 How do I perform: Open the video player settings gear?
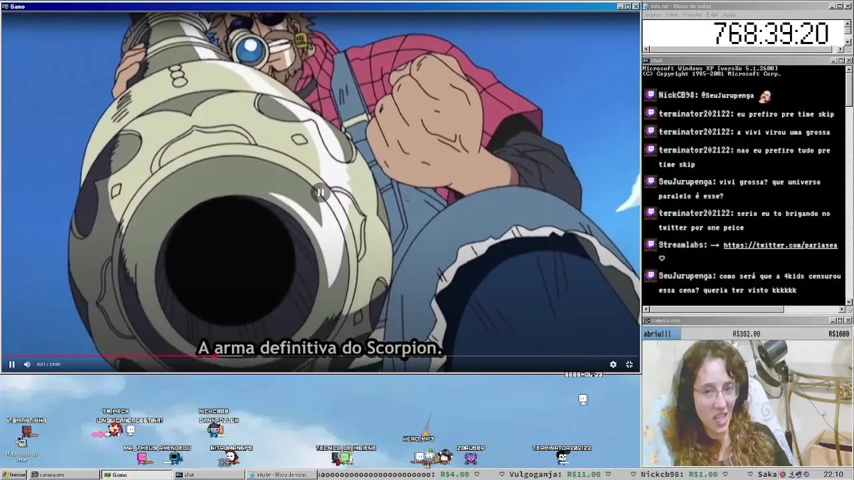click(613, 364)
